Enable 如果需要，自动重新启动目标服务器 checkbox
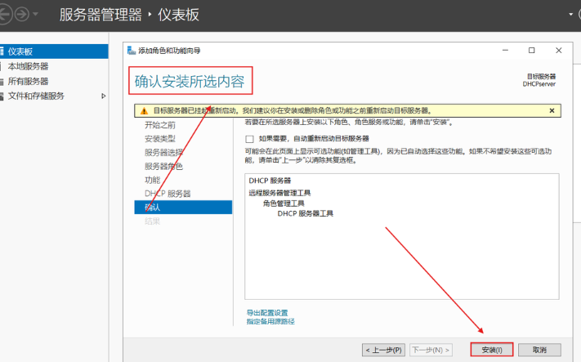The width and height of the screenshot is (581, 362). click(x=250, y=139)
